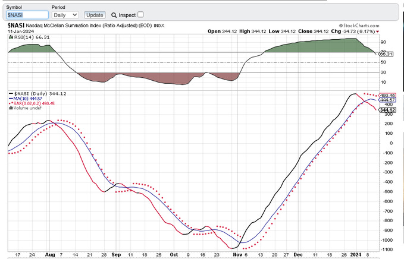Click the red down-arrow change indicator

tap(377, 31)
